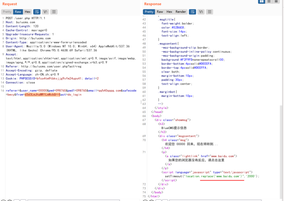Click '<h4 class="msg">' line in Response

click(175, 140)
